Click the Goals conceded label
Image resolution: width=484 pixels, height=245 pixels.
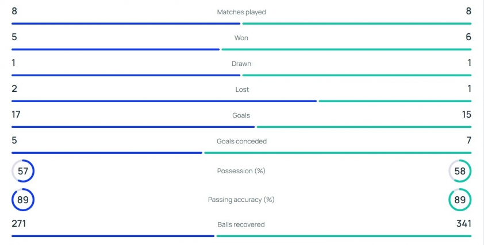tap(241, 141)
